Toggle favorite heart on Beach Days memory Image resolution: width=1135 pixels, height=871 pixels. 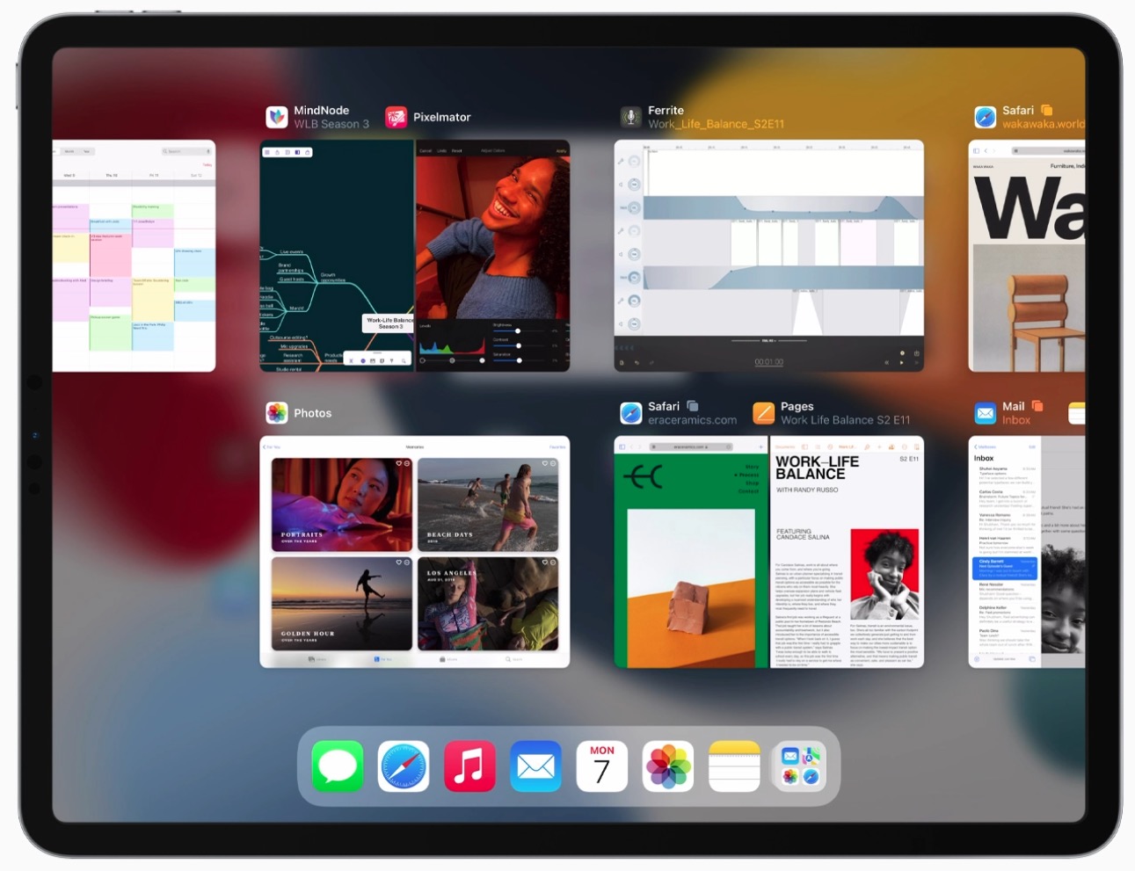coord(544,463)
